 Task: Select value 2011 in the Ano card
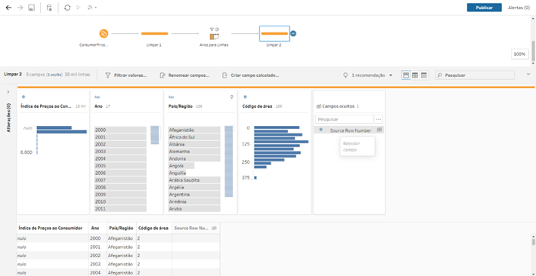coord(120,209)
